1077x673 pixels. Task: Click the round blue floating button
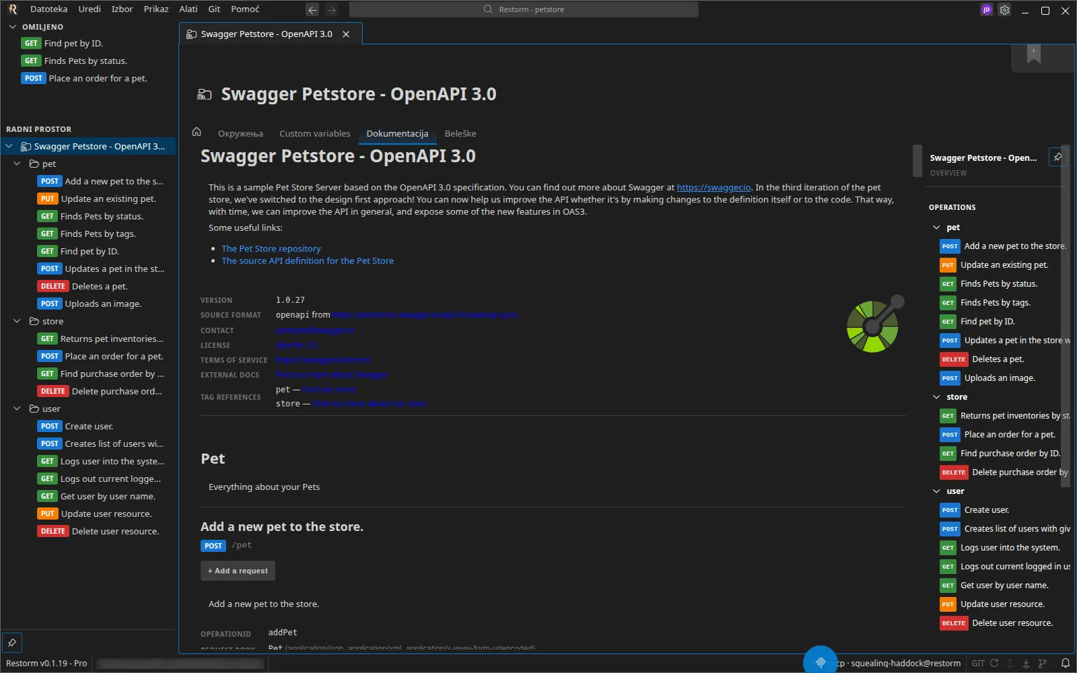(x=820, y=662)
